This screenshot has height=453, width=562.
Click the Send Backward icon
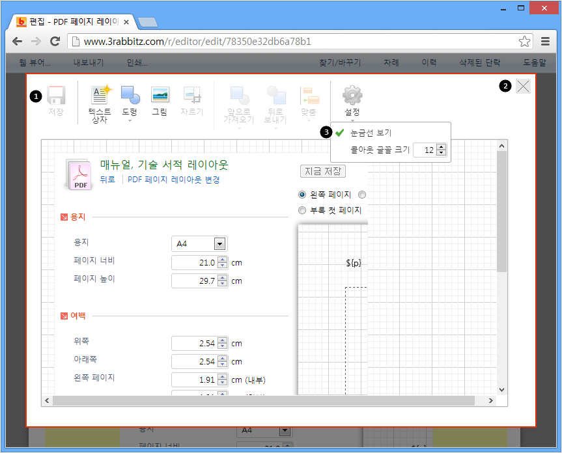(x=275, y=96)
